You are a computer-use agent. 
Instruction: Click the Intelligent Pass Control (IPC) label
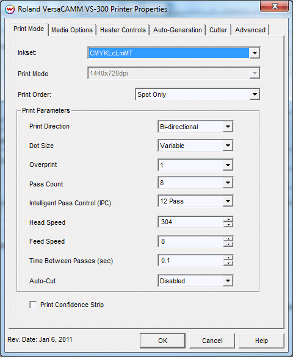click(x=71, y=203)
